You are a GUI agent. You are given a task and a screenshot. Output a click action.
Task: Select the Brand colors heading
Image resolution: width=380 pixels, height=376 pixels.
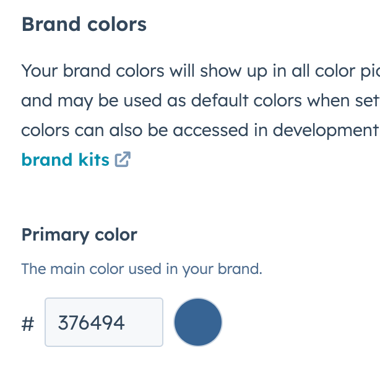(84, 25)
